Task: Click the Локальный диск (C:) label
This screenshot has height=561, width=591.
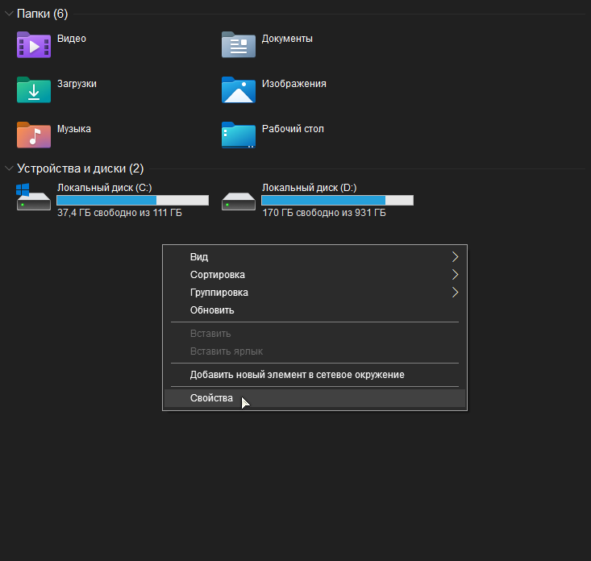Action: click(x=104, y=188)
